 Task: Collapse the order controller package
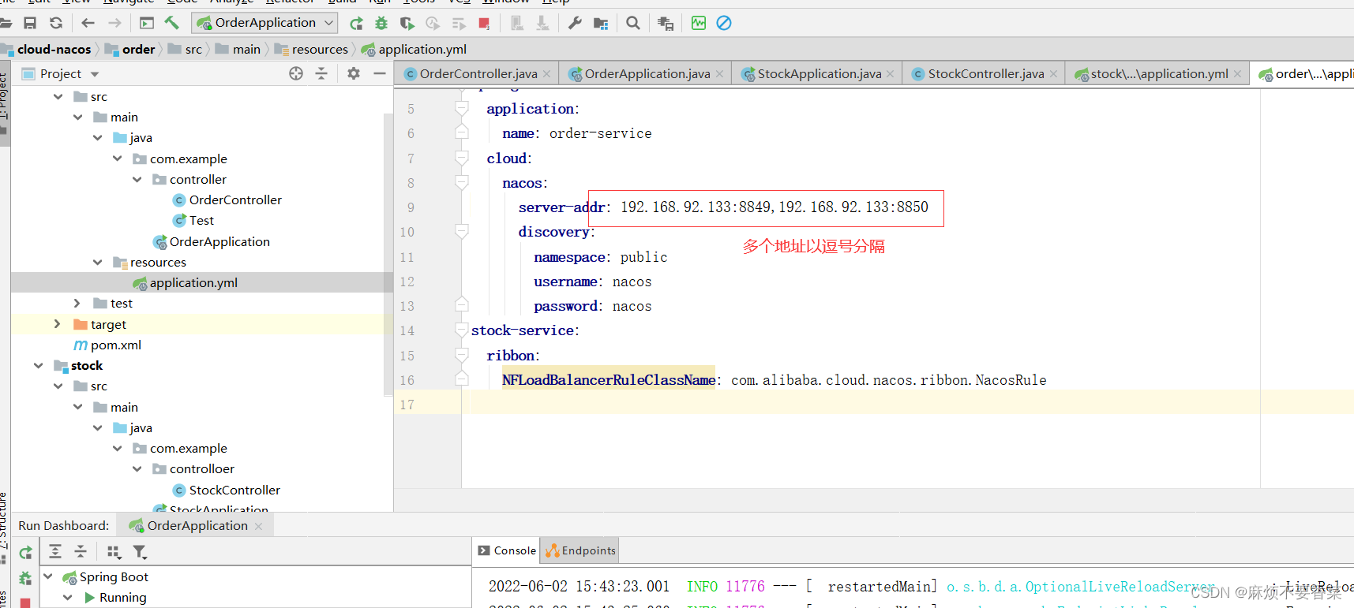(137, 179)
